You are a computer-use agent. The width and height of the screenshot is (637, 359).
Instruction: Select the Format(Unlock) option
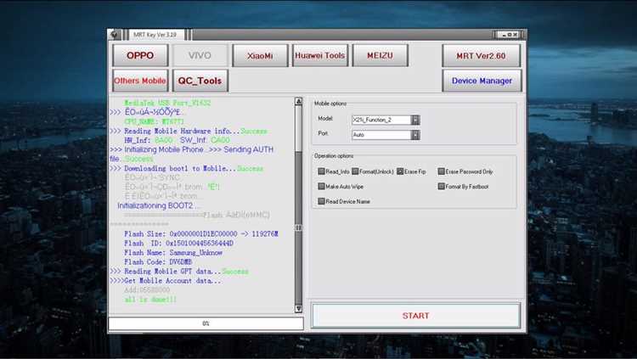(x=356, y=171)
